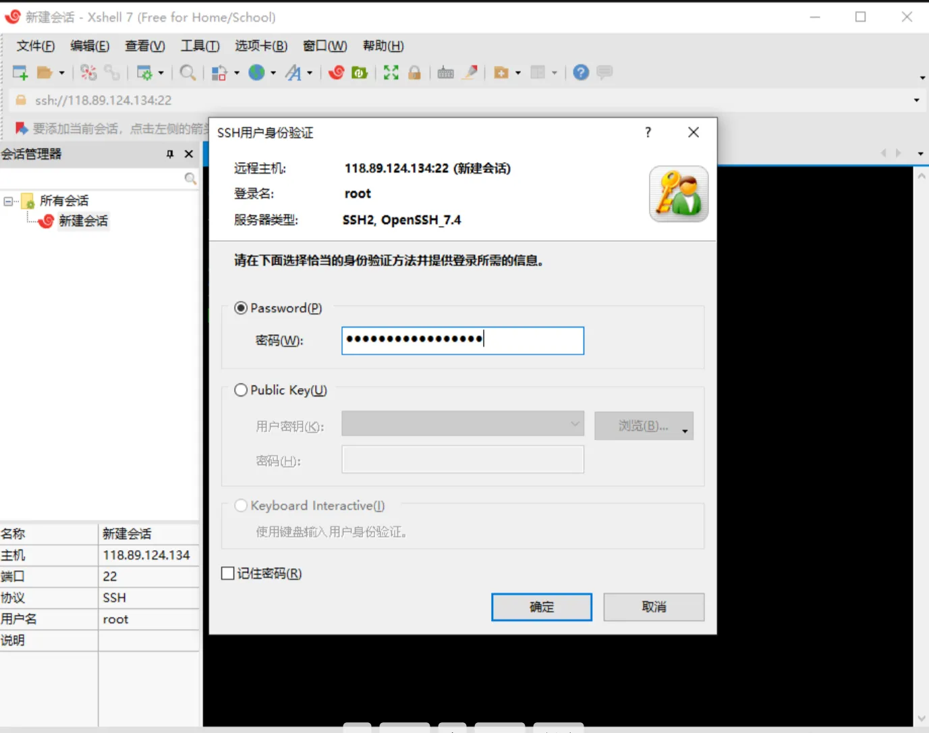The width and height of the screenshot is (929, 733).
Task: Click the Font icon in toolbar
Action: point(293,72)
